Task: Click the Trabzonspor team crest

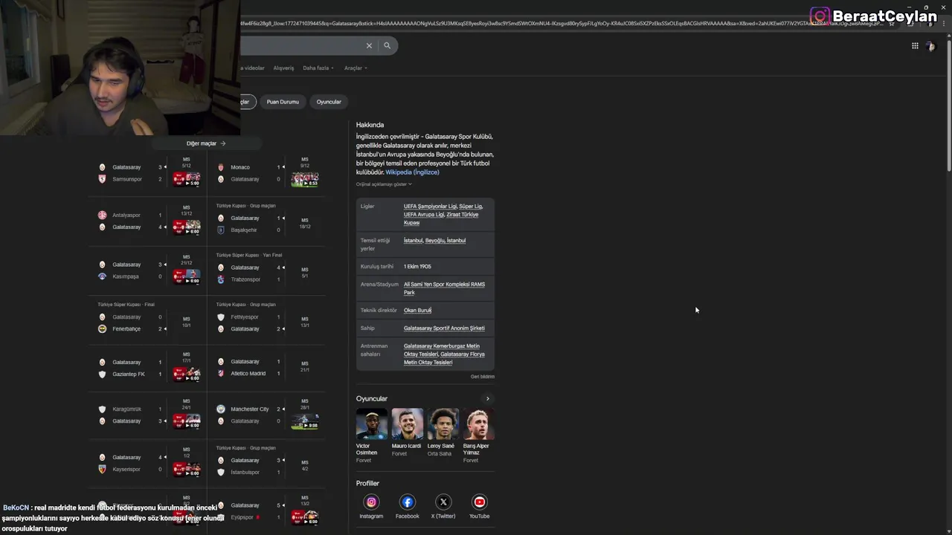Action: tap(221, 279)
